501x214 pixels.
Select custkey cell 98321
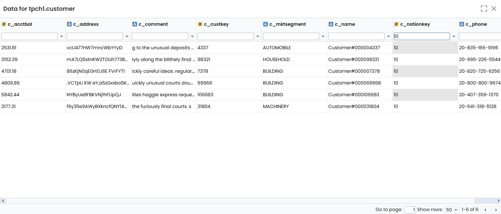point(229,59)
